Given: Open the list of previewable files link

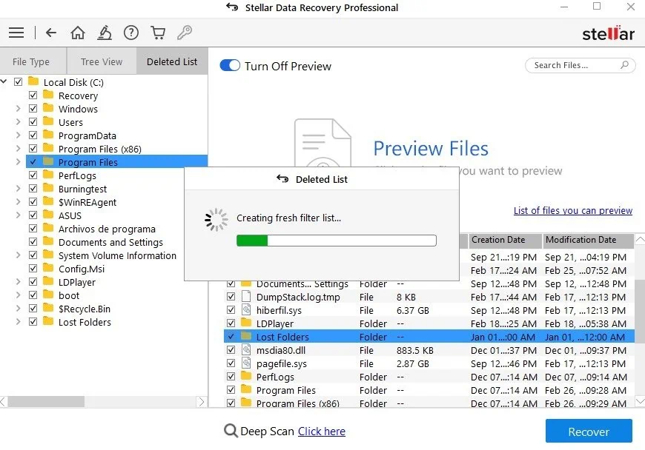Looking at the screenshot, I should [572, 210].
